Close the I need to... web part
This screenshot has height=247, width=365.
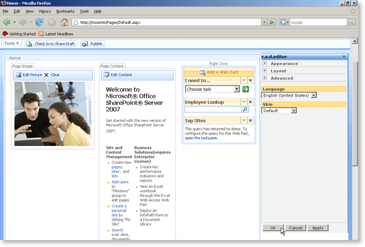pyautogui.click(x=250, y=80)
